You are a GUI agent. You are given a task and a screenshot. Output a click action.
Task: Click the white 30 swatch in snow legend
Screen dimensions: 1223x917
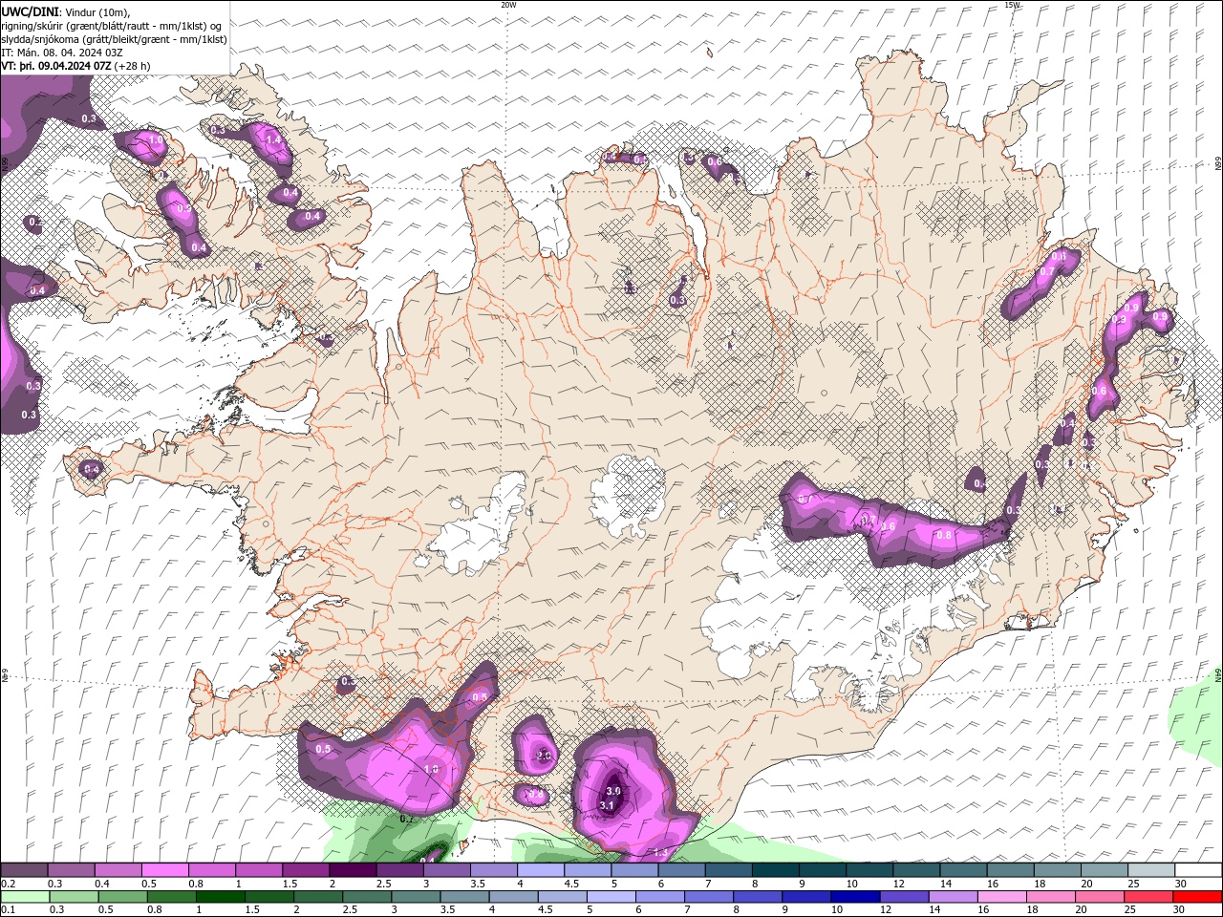(x=1198, y=870)
